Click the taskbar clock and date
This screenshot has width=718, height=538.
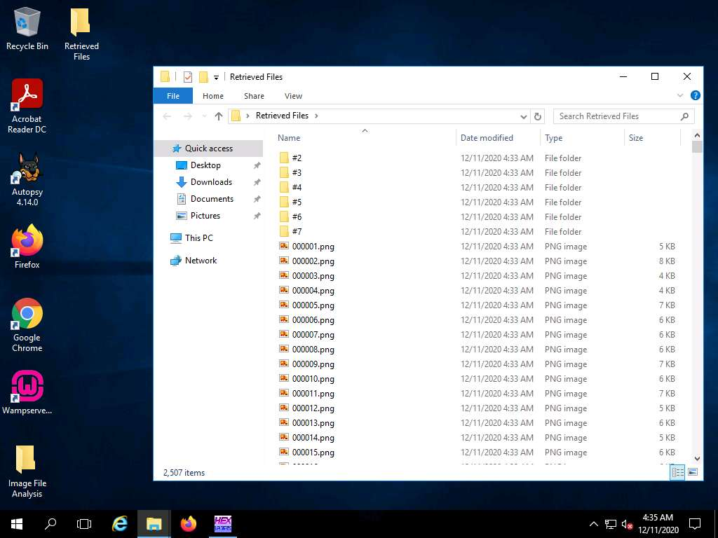[x=658, y=524]
